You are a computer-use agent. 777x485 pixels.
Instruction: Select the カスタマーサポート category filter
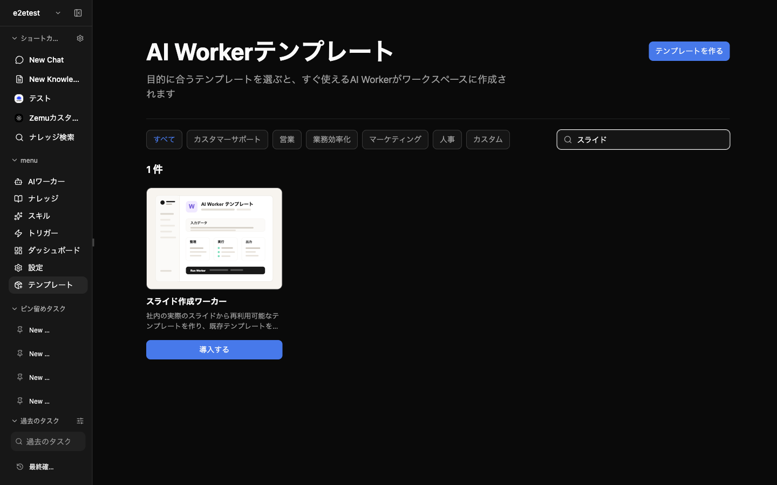point(227,140)
